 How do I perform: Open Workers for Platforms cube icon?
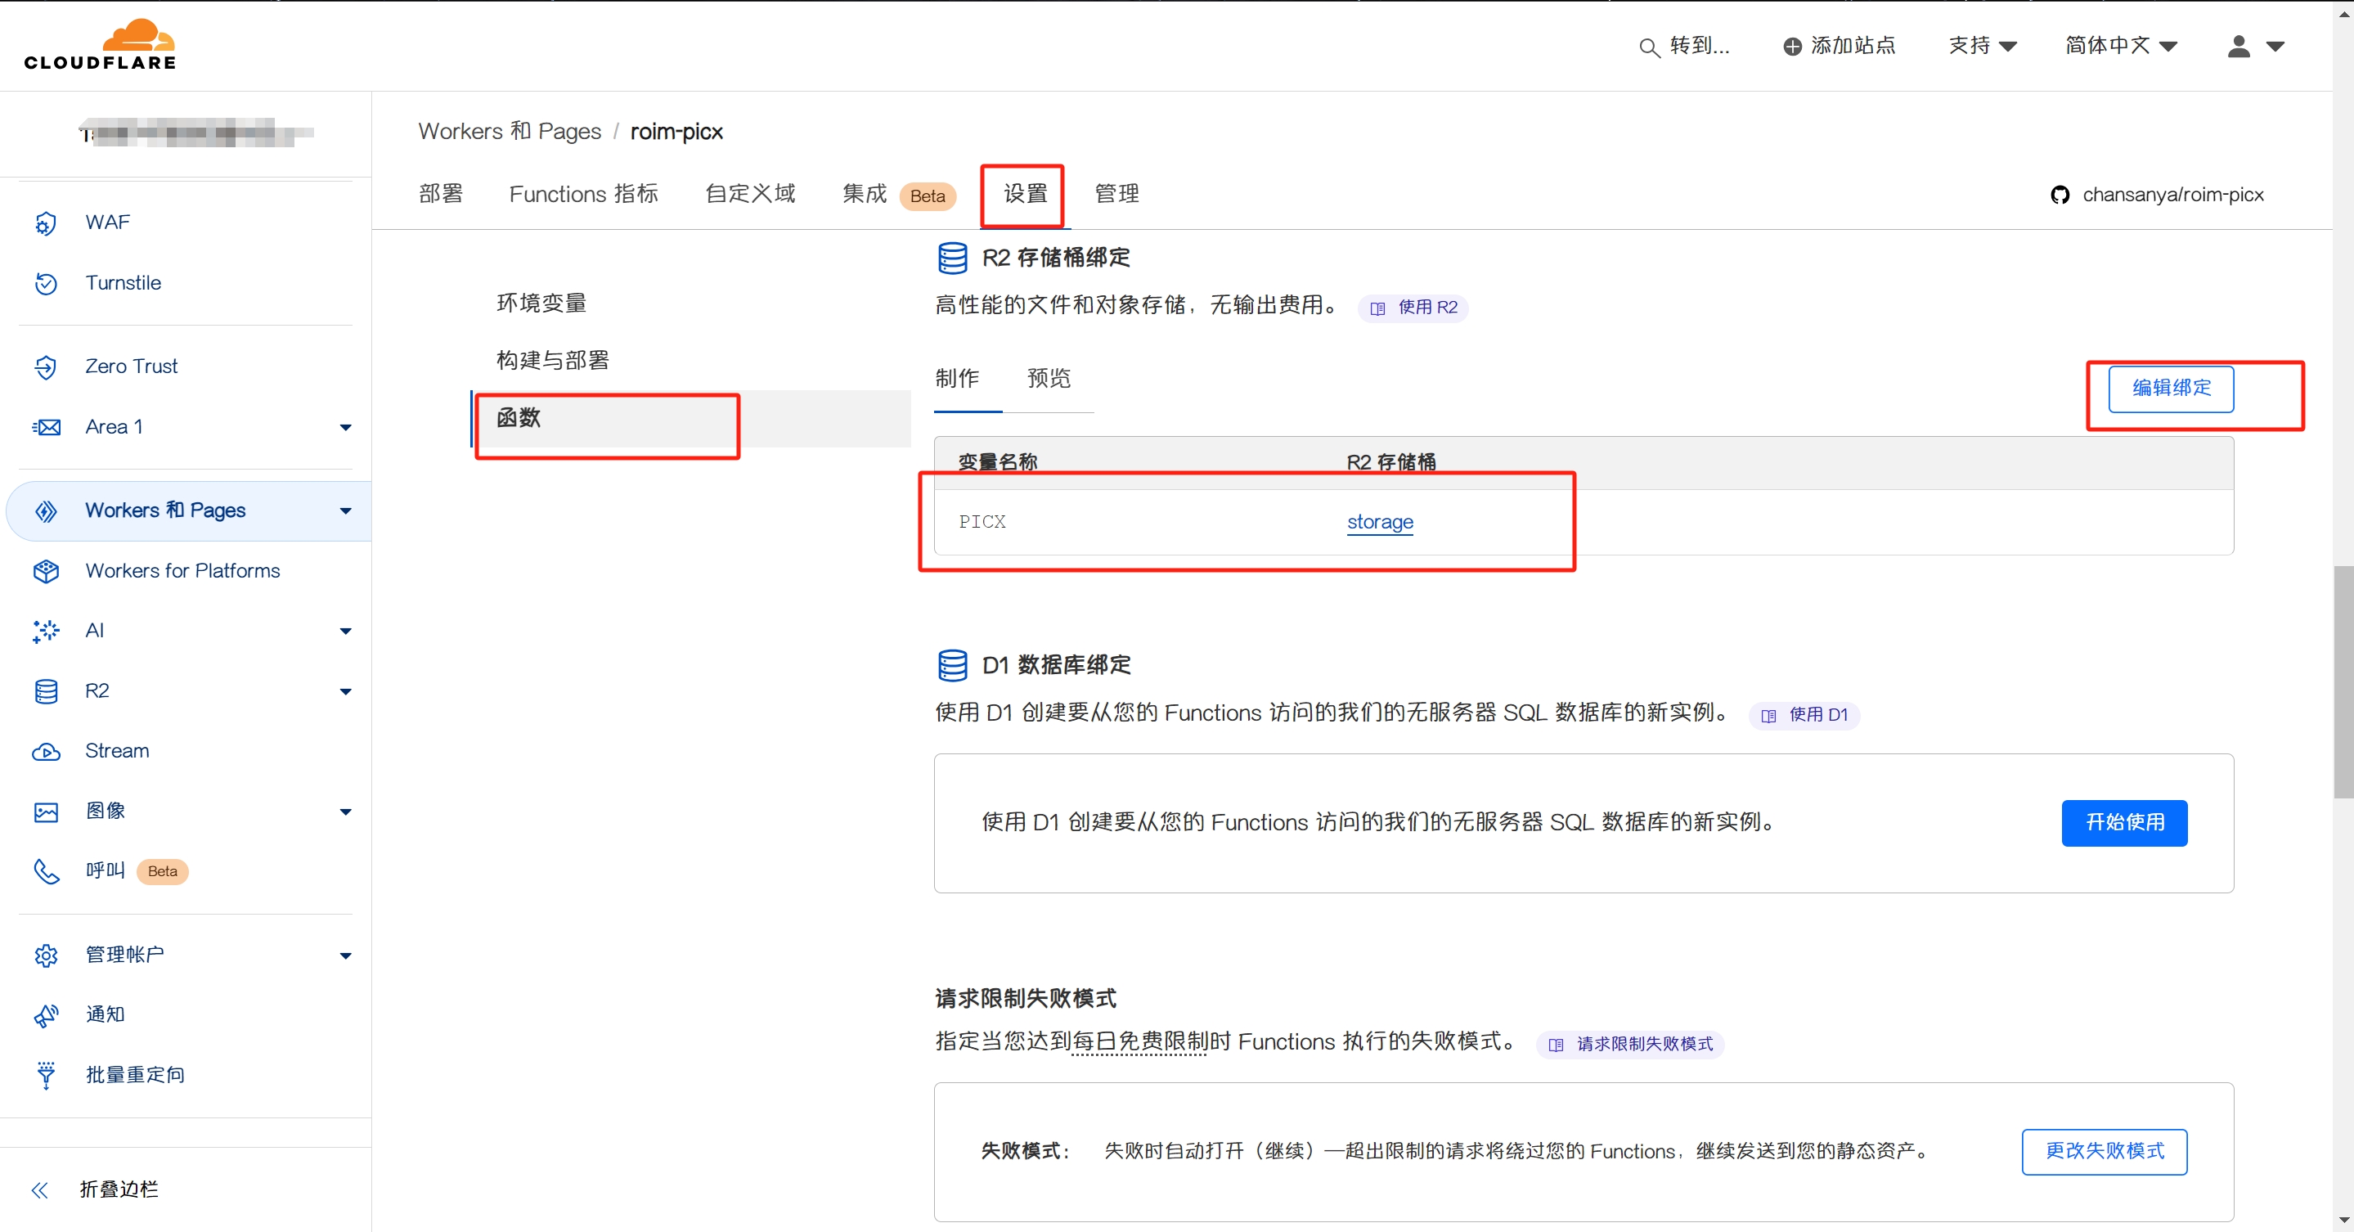point(46,571)
